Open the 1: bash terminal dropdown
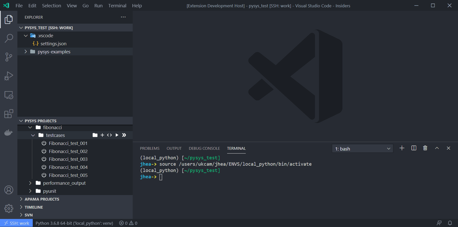 click(x=363, y=149)
